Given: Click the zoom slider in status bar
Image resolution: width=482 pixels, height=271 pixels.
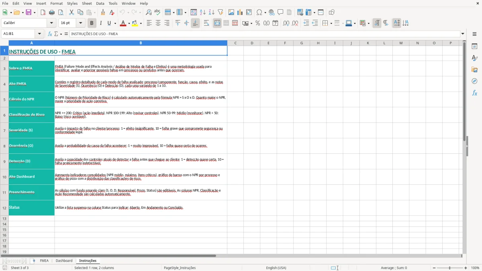Looking at the screenshot, I should tap(449, 268).
